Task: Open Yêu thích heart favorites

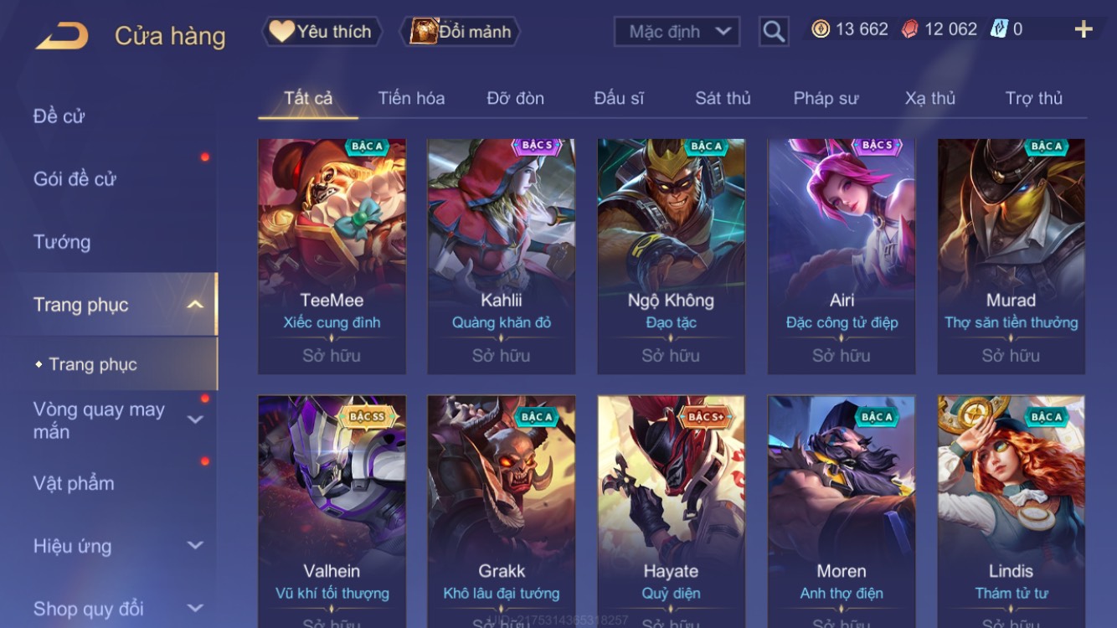Action: [322, 32]
